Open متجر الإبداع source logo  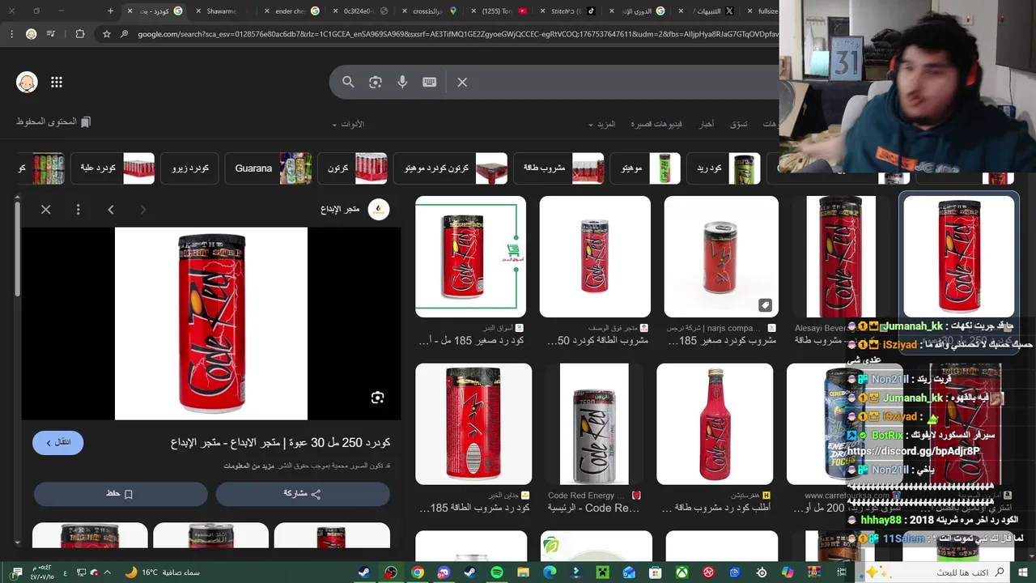pyautogui.click(x=378, y=210)
